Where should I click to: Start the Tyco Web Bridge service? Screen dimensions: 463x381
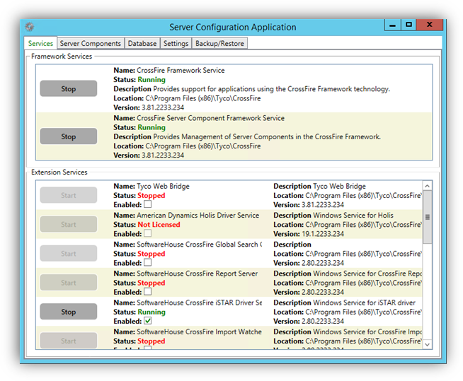pyautogui.click(x=68, y=195)
